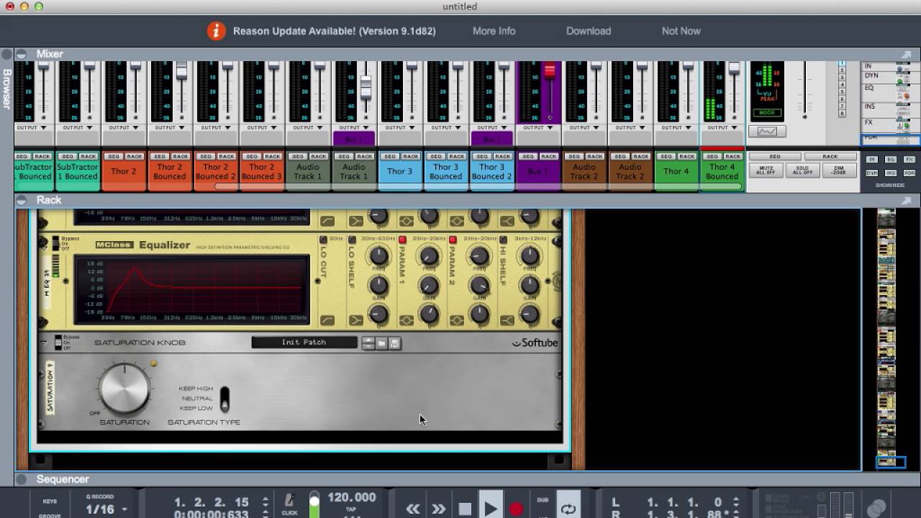The image size is (921, 518).
Task: Enable the Hi Shelf band button
Action: (x=503, y=240)
